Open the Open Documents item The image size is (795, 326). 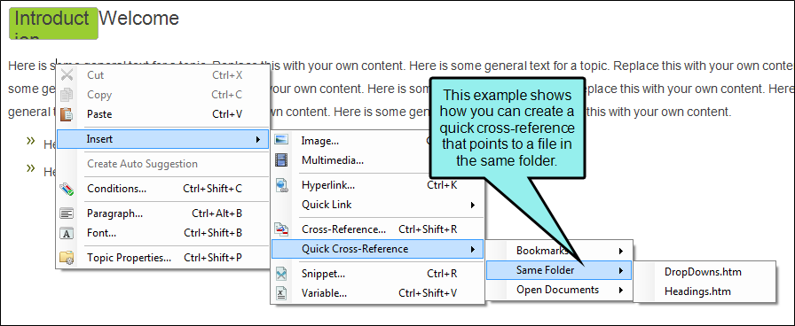click(x=559, y=290)
